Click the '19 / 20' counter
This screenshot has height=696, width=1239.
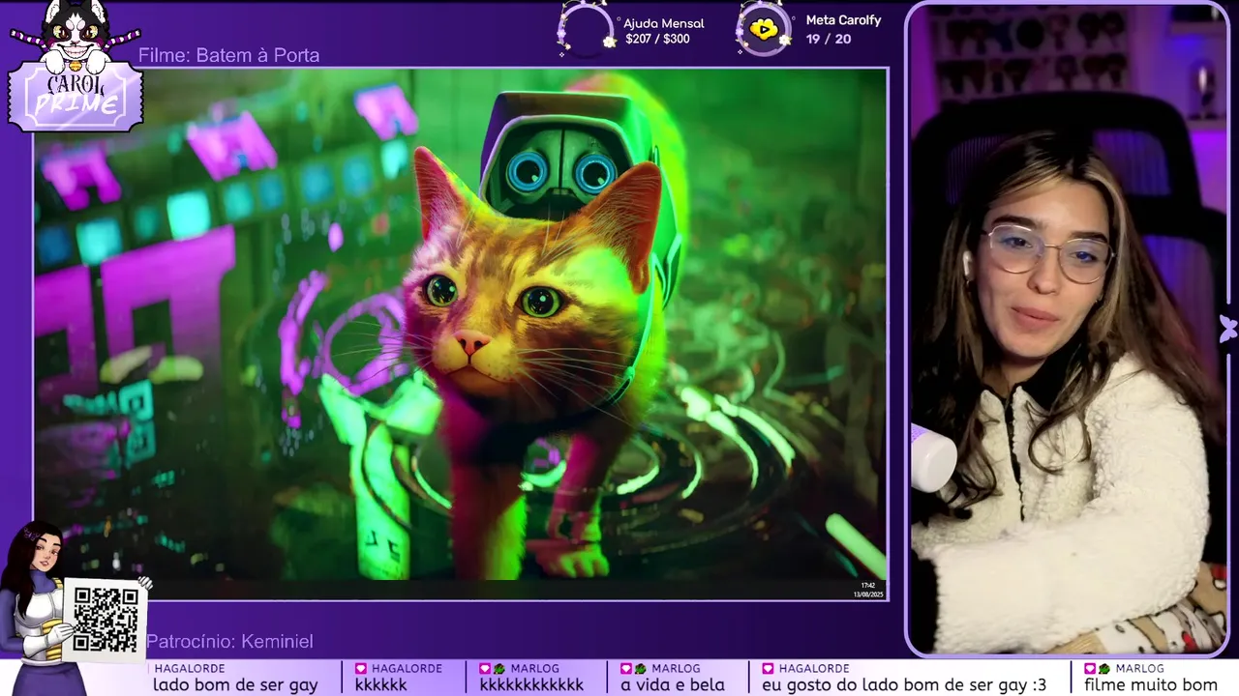[x=829, y=39]
